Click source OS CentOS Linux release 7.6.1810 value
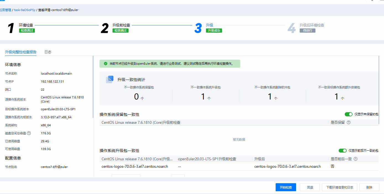Image resolution: width=384 pixels, height=194 pixels. [x=62, y=99]
